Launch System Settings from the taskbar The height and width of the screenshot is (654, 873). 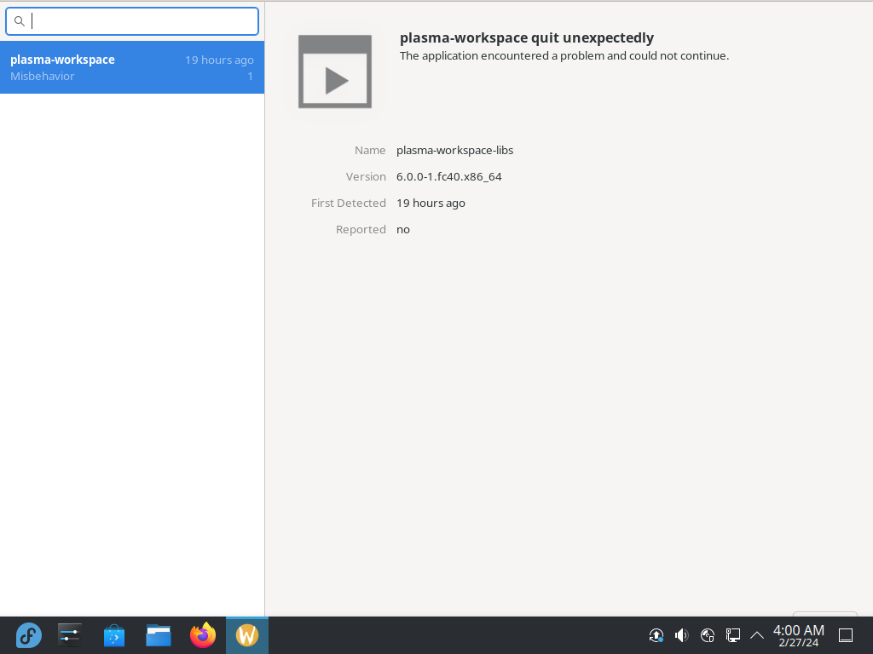70,635
